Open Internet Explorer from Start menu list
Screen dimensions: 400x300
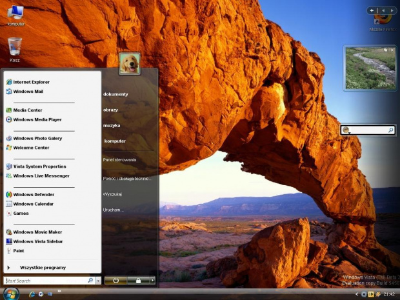28,82
